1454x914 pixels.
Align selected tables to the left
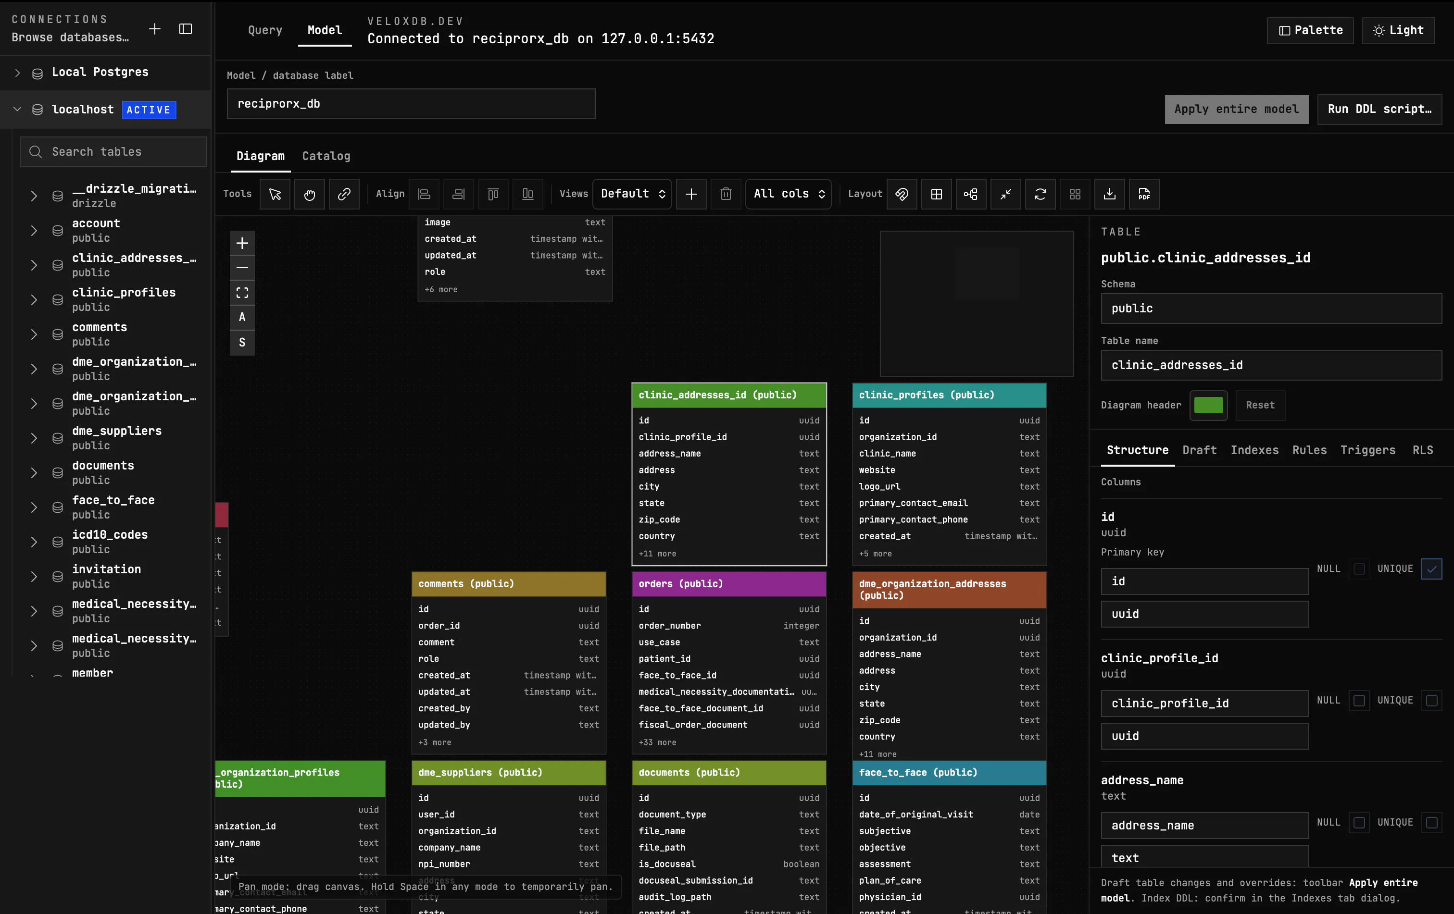pos(424,194)
